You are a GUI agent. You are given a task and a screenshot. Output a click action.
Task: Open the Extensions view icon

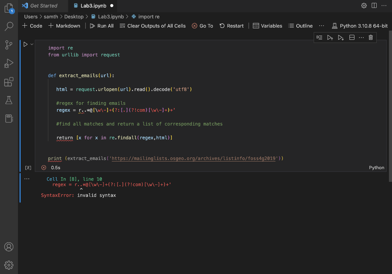(9, 82)
